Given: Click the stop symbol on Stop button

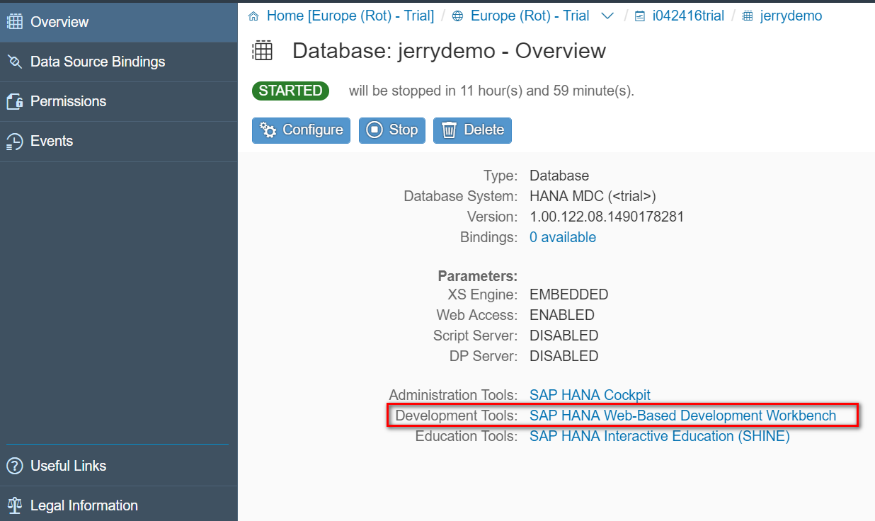Looking at the screenshot, I should 374,130.
